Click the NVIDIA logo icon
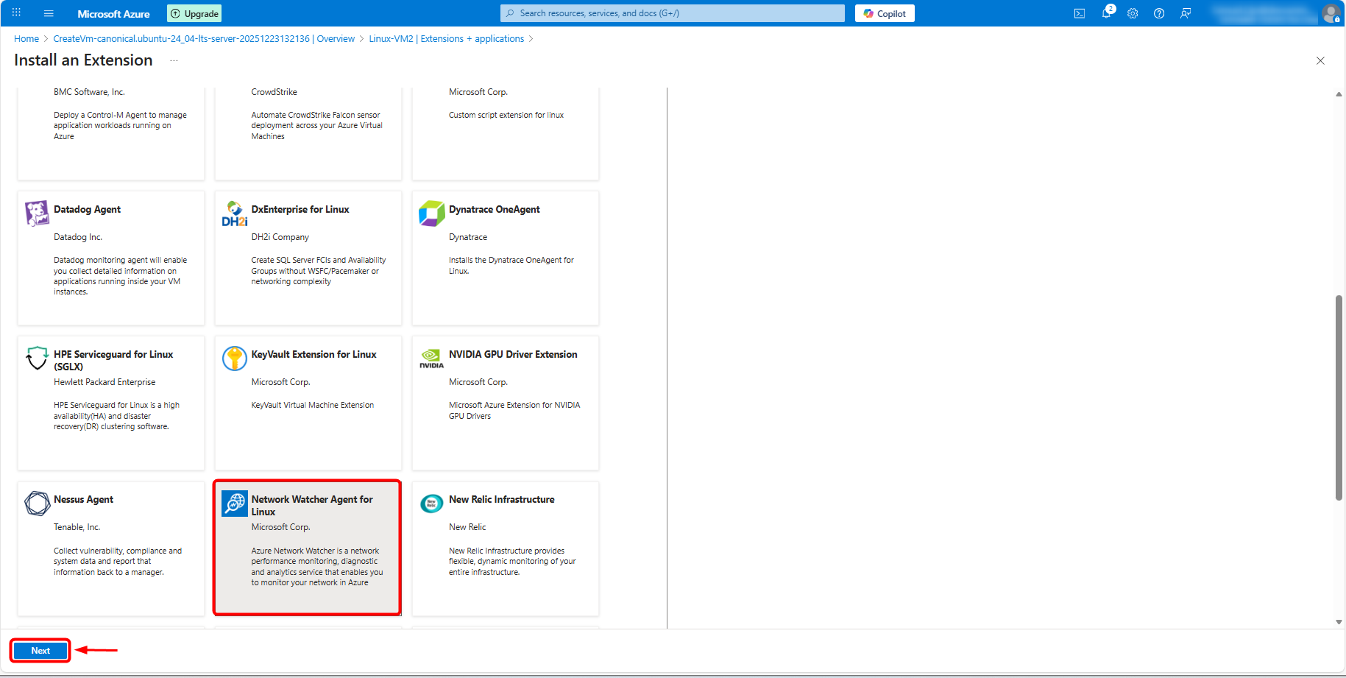 coord(432,358)
